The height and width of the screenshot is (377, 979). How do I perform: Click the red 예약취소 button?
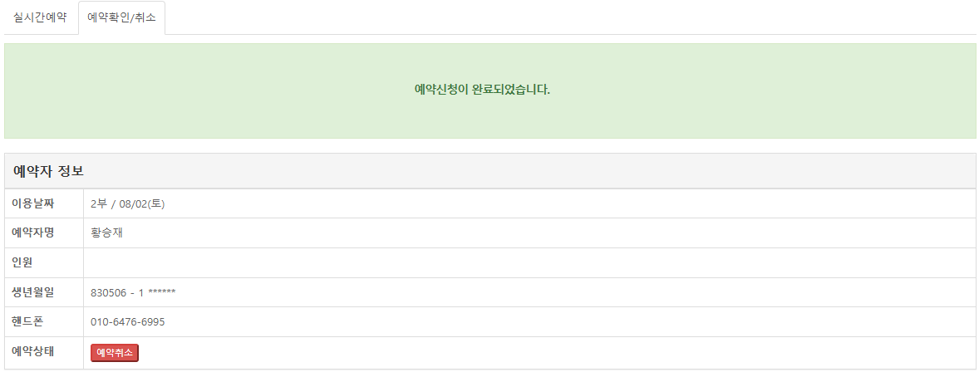tap(115, 353)
